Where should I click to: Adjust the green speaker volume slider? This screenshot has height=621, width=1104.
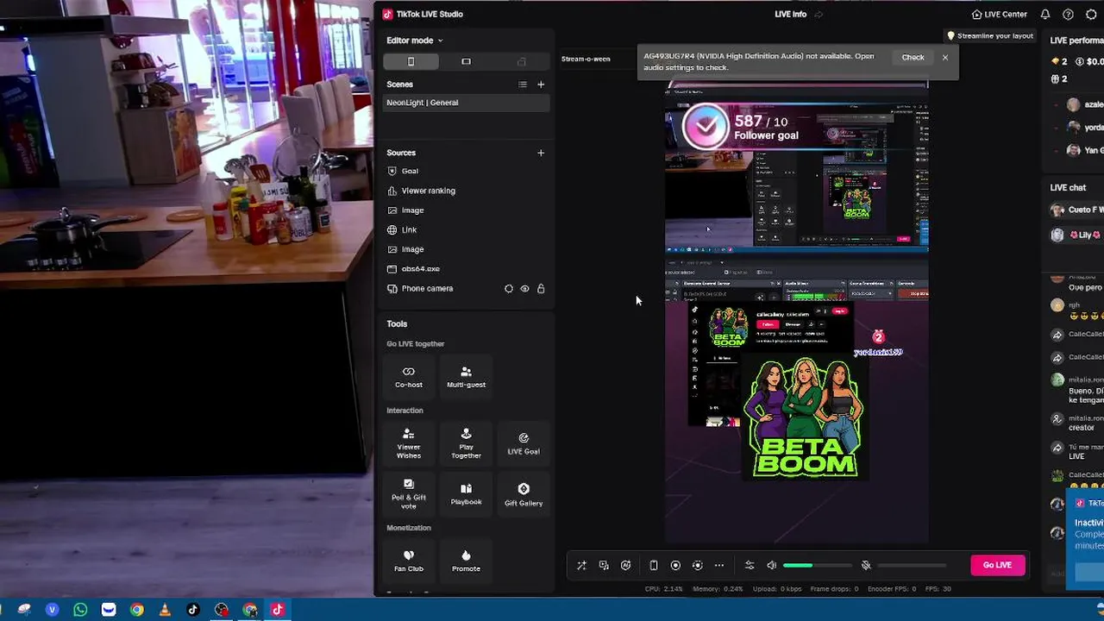click(x=817, y=566)
